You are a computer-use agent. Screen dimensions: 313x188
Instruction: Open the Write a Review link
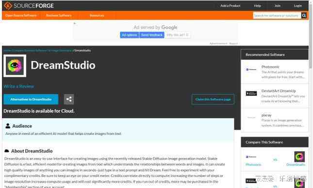pyautogui.click(x=19, y=86)
